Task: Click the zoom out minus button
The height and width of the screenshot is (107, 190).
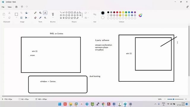Action: (165, 99)
